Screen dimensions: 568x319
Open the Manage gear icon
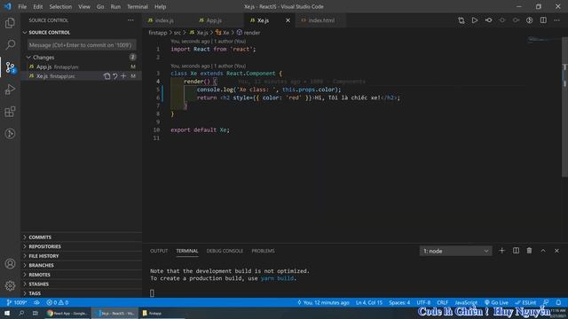click(10, 285)
